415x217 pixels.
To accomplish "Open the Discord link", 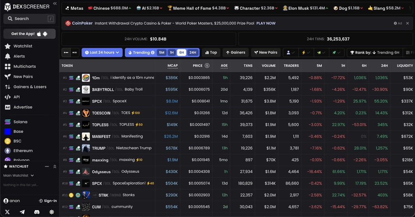I will click(x=37, y=212).
